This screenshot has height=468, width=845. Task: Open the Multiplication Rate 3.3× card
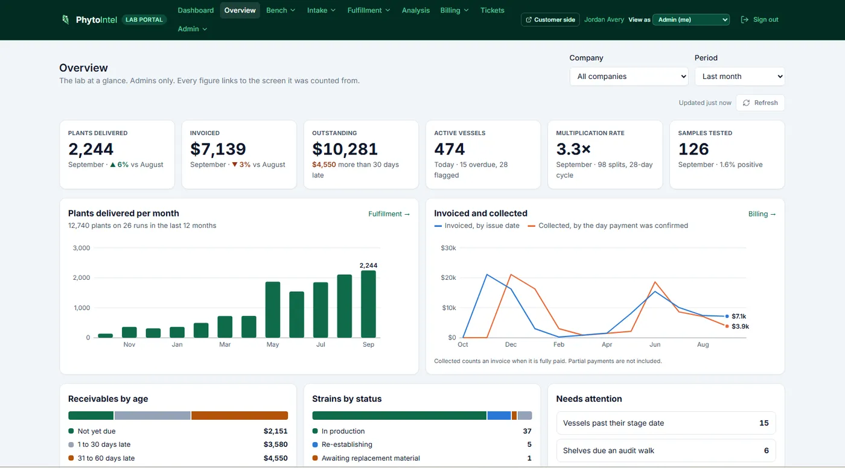click(x=605, y=154)
